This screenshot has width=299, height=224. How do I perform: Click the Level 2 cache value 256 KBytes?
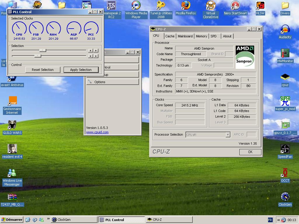242,117
